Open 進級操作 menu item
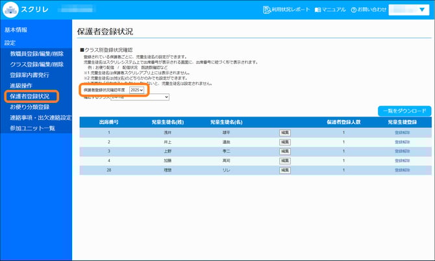The width and height of the screenshot is (435, 261). pos(21,85)
